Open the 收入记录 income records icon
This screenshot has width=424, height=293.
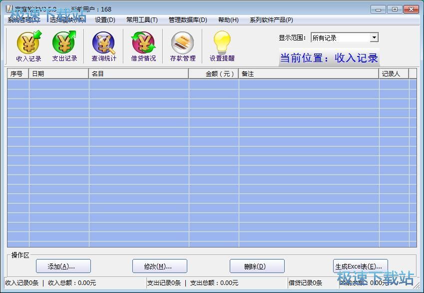point(28,46)
